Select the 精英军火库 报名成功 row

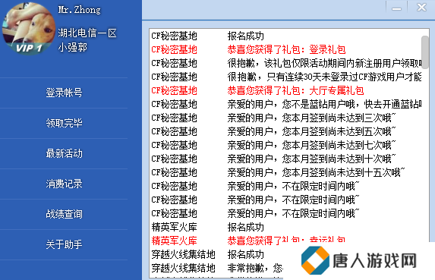click(x=286, y=227)
